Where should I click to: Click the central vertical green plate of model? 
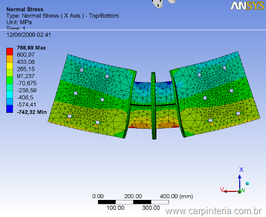coord(154,106)
